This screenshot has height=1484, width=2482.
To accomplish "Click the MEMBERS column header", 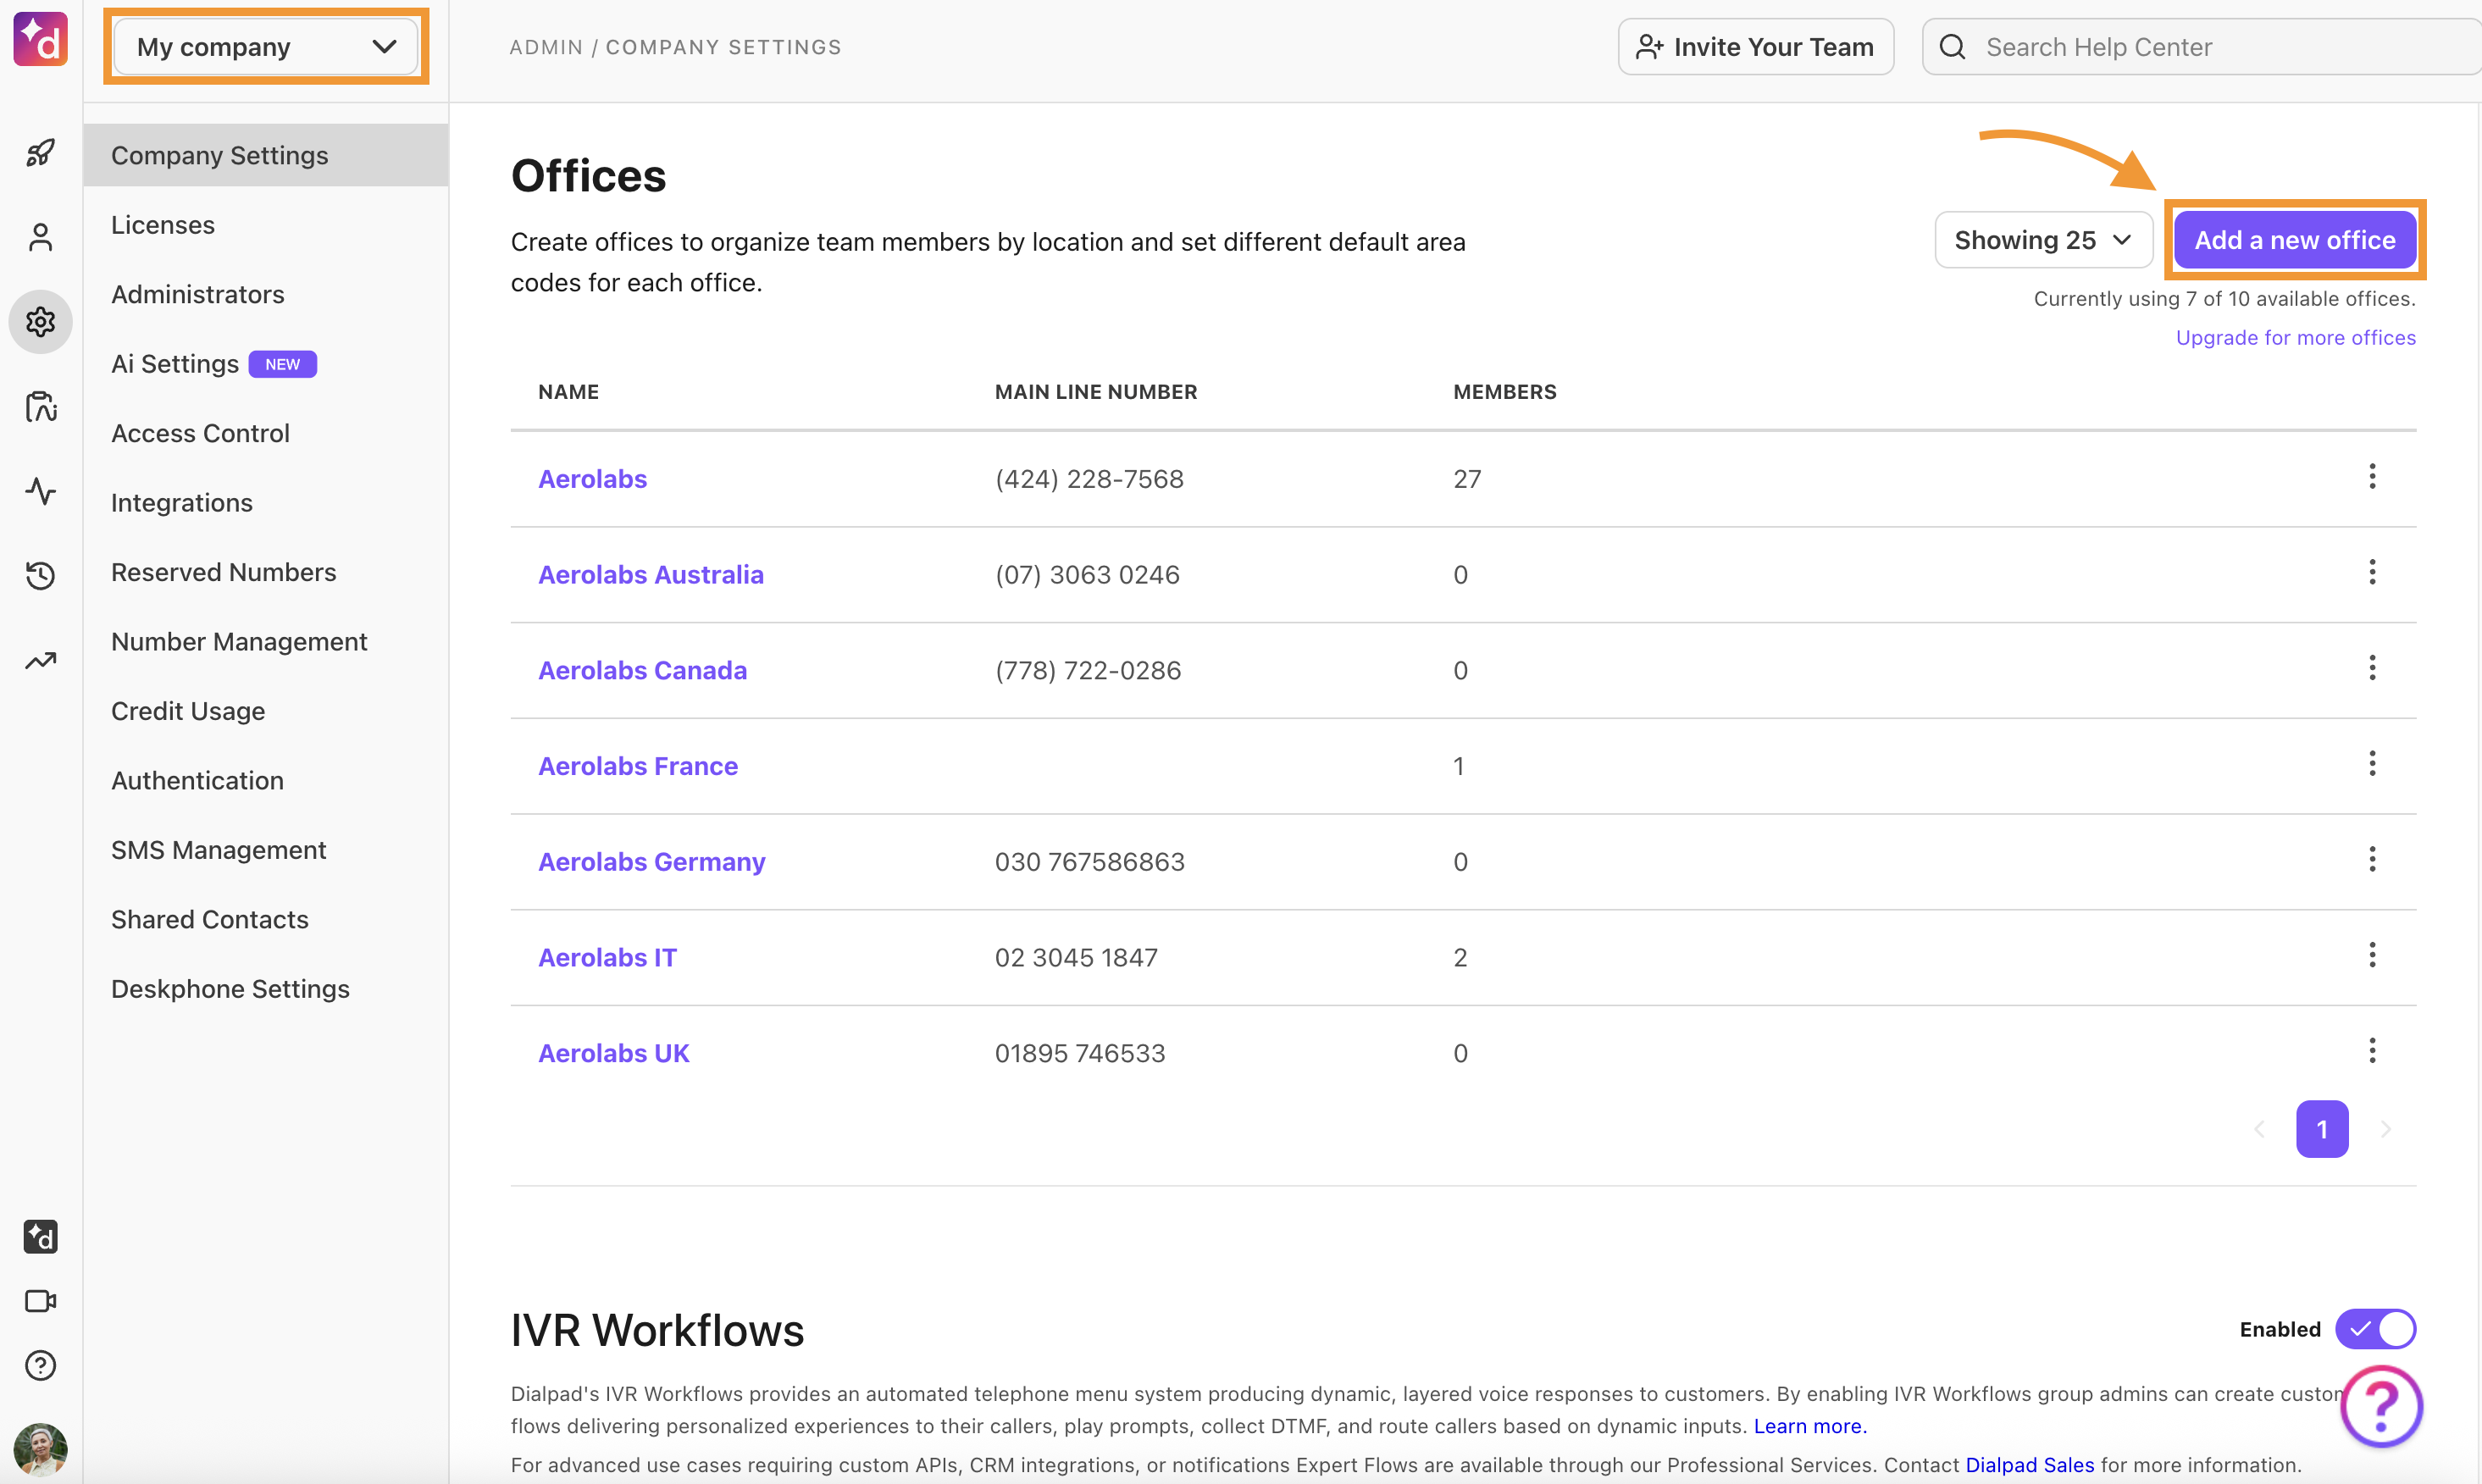I will 1505,392.
